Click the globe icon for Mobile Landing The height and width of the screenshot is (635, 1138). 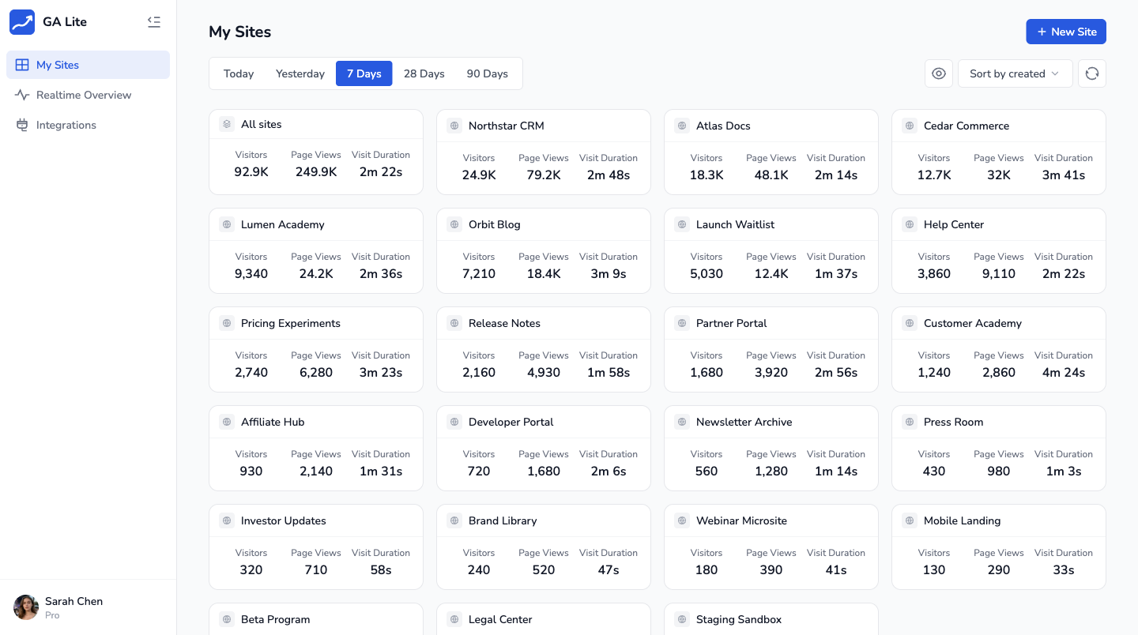(910, 520)
